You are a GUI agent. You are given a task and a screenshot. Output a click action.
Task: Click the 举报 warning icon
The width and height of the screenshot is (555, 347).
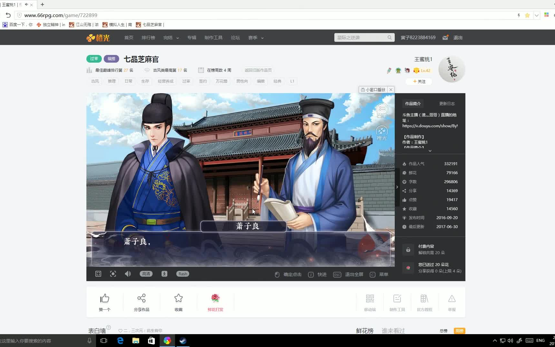[452, 298]
